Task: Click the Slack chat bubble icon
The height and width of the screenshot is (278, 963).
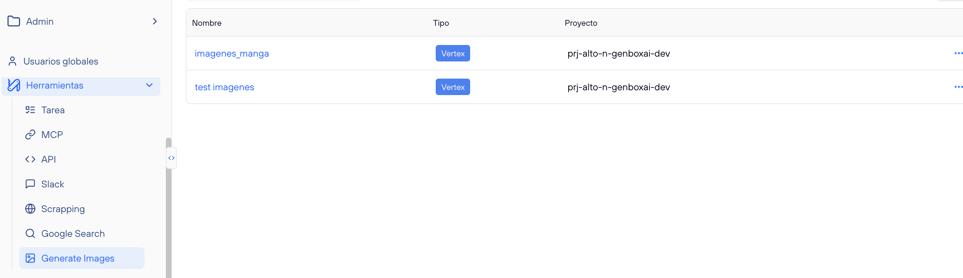Action: pos(30,184)
